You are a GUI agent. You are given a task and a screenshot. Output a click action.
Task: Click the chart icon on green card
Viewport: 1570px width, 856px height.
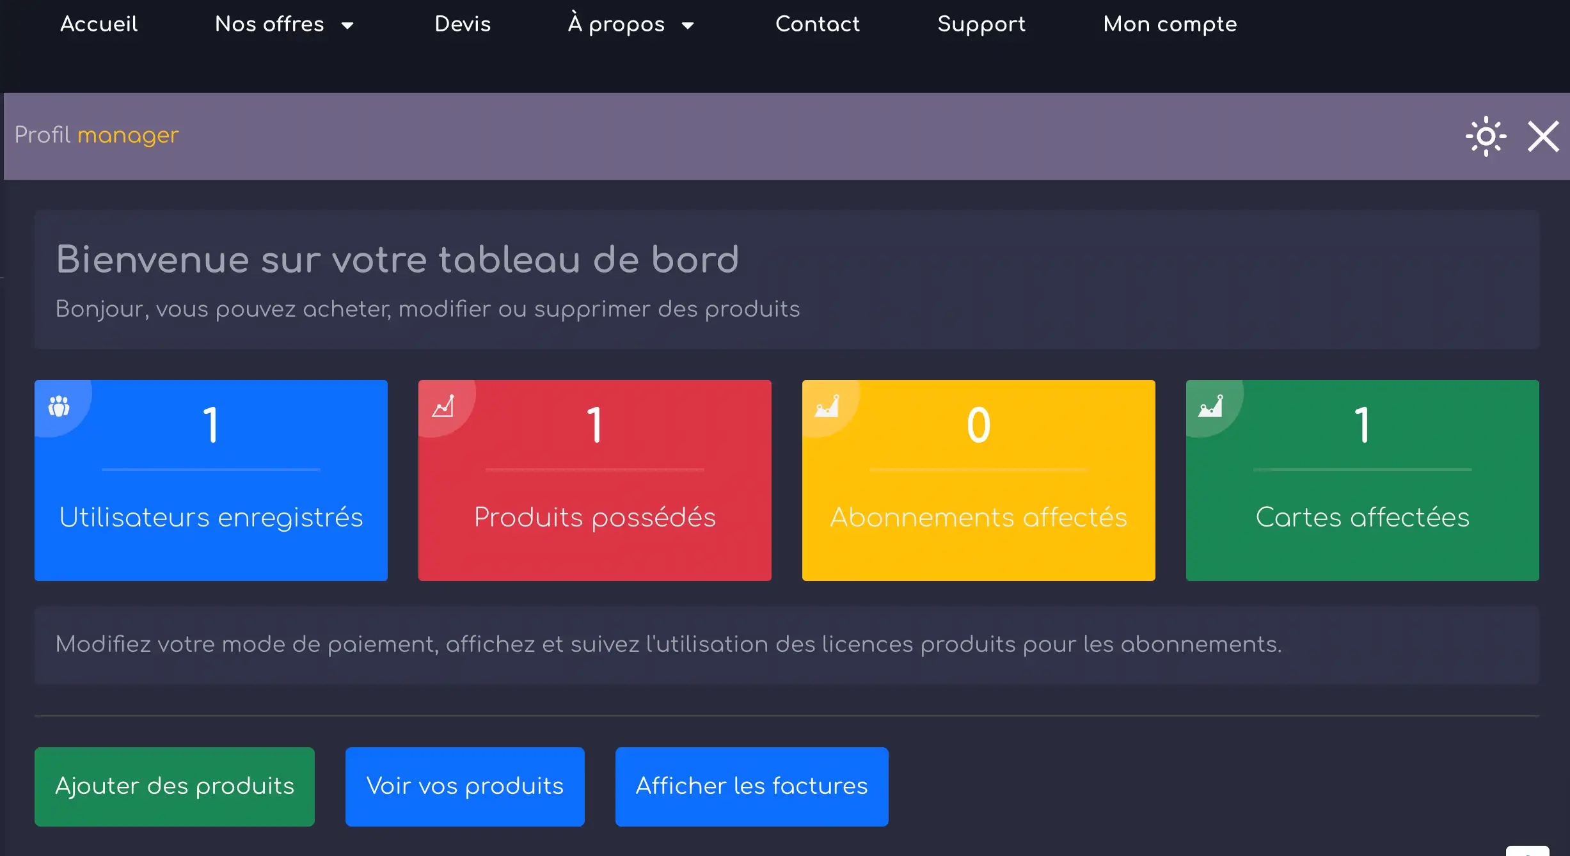point(1210,406)
